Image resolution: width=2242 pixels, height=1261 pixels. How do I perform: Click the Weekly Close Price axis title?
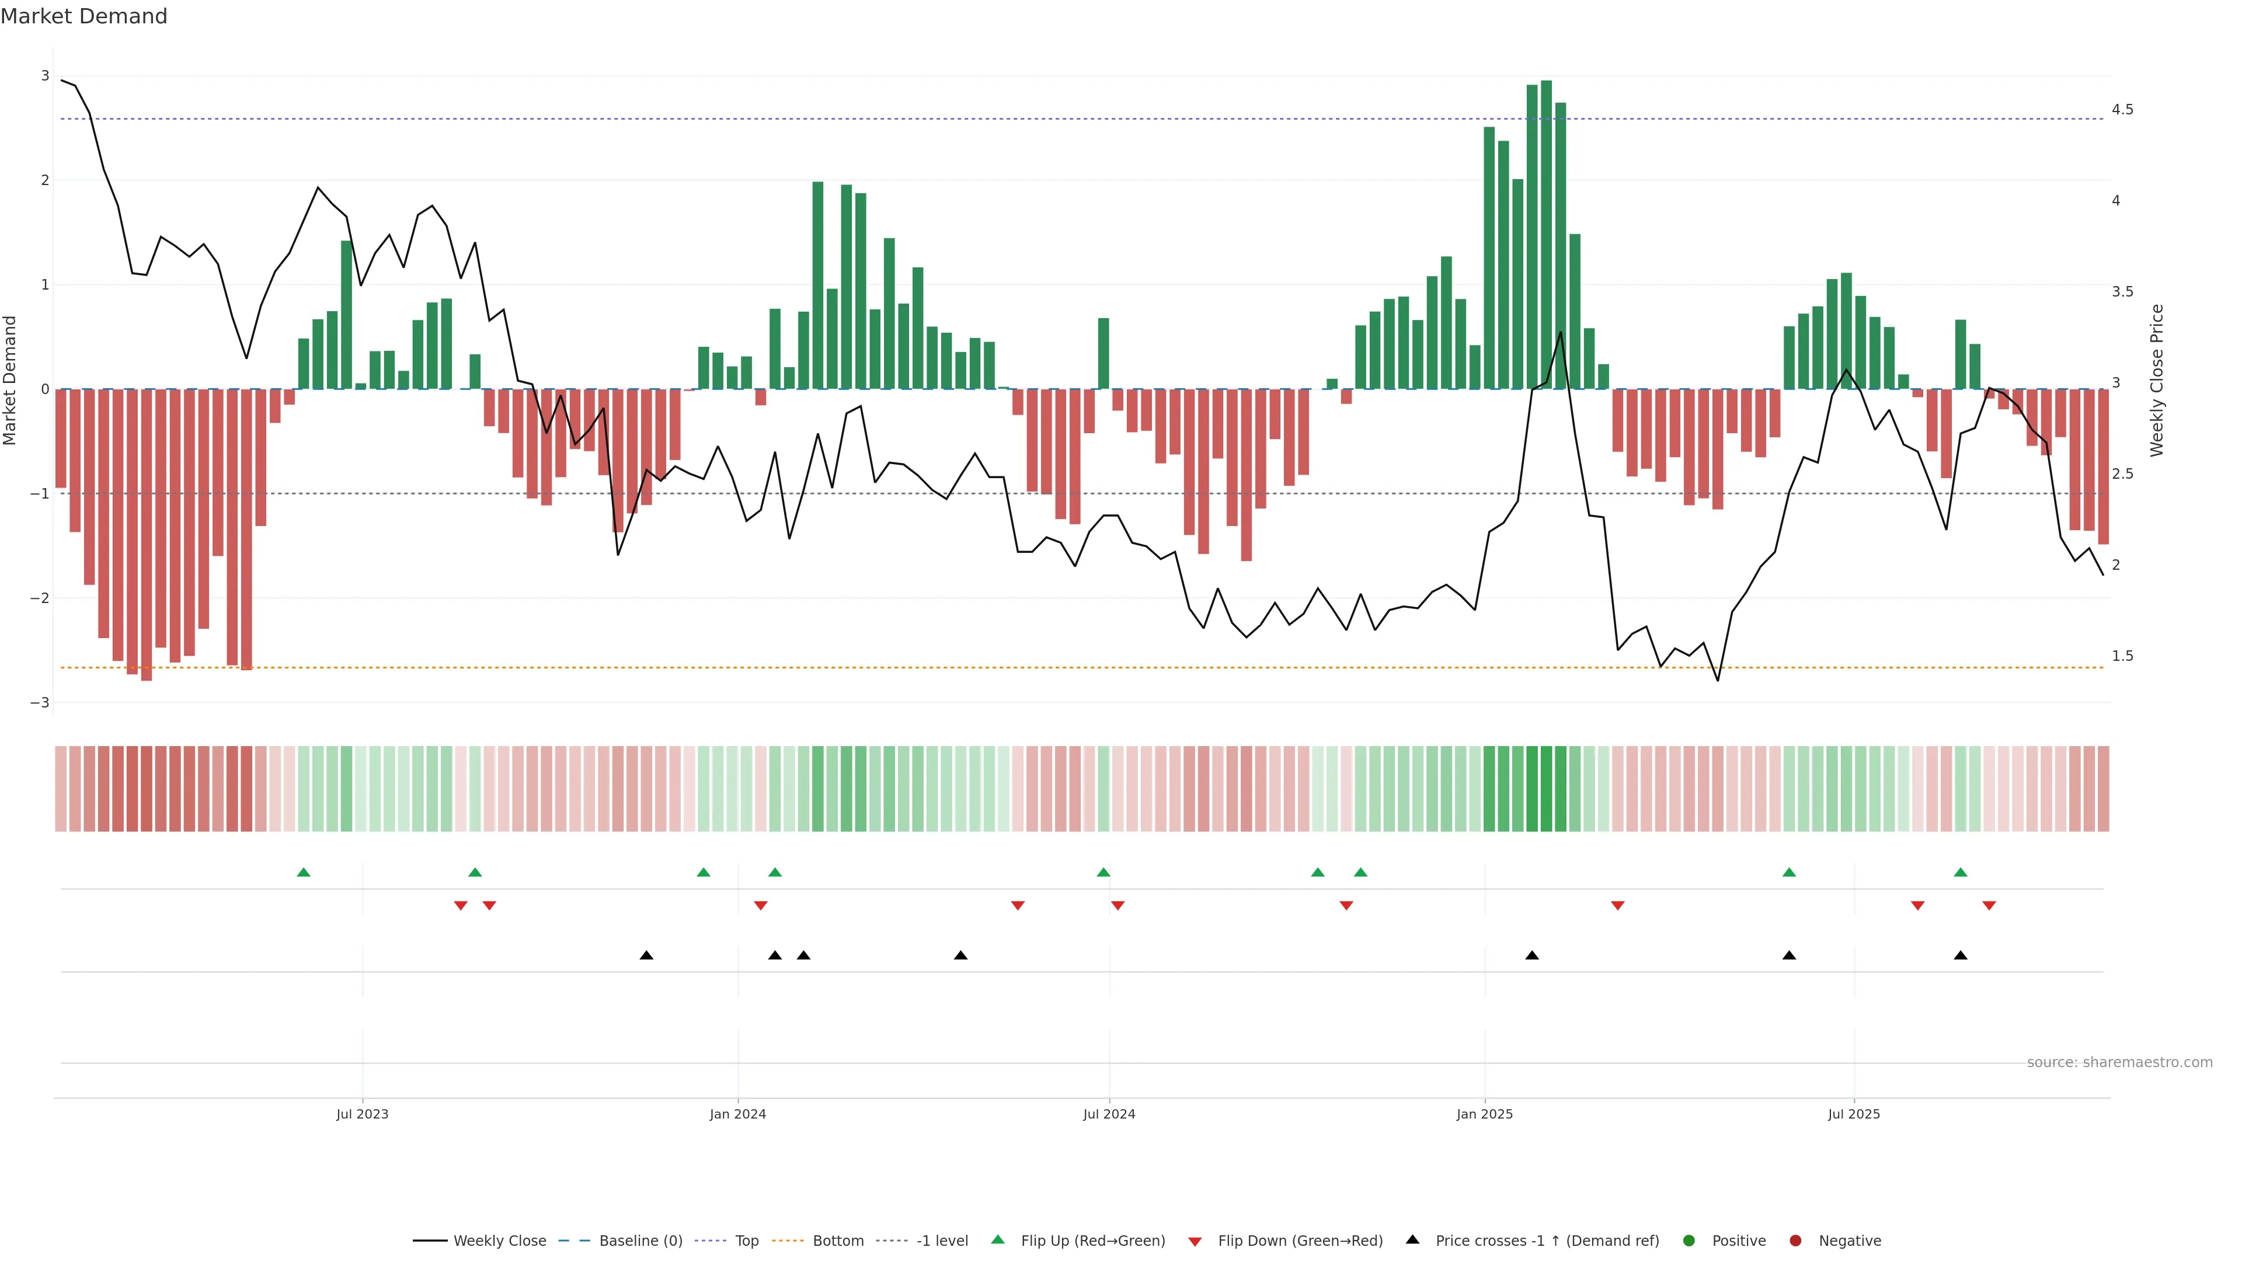tap(2156, 380)
